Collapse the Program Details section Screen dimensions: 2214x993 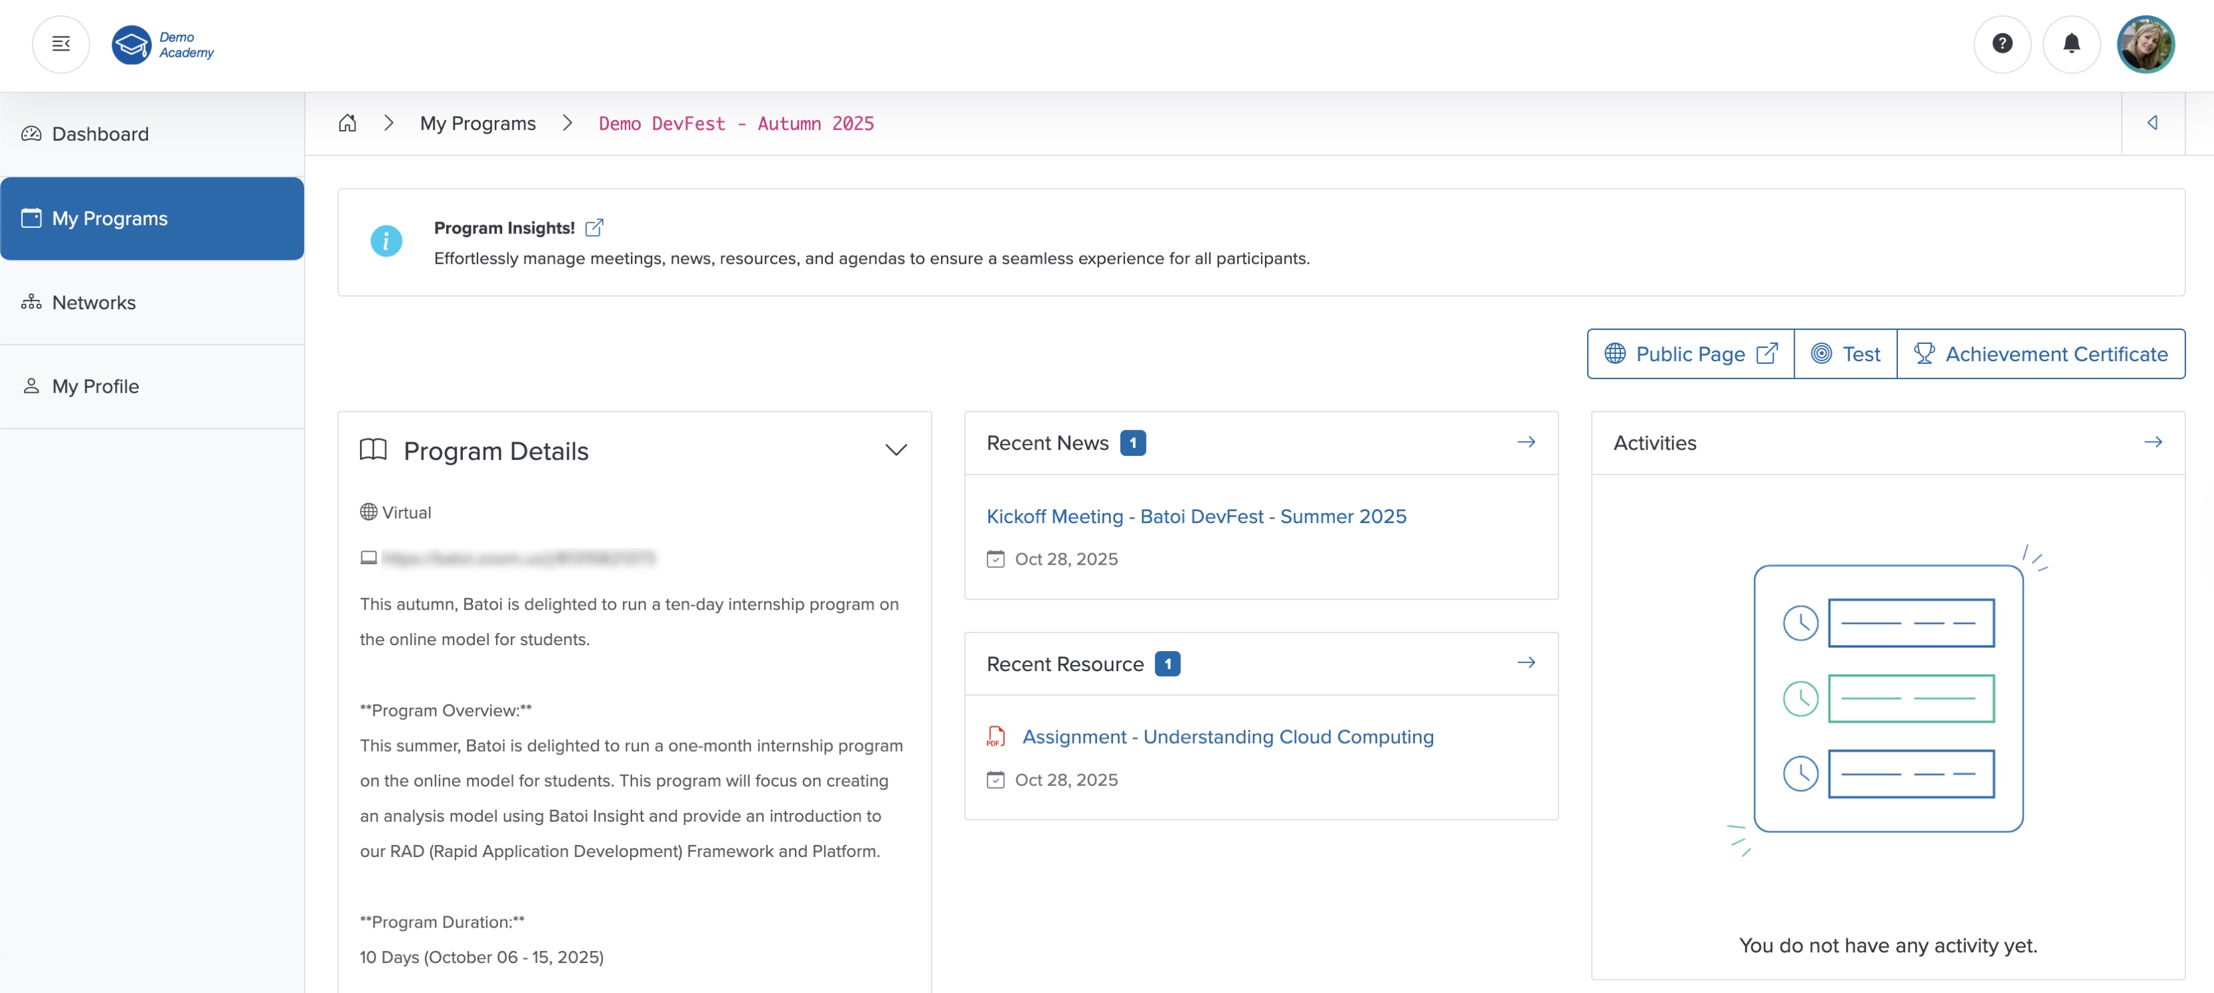point(895,449)
